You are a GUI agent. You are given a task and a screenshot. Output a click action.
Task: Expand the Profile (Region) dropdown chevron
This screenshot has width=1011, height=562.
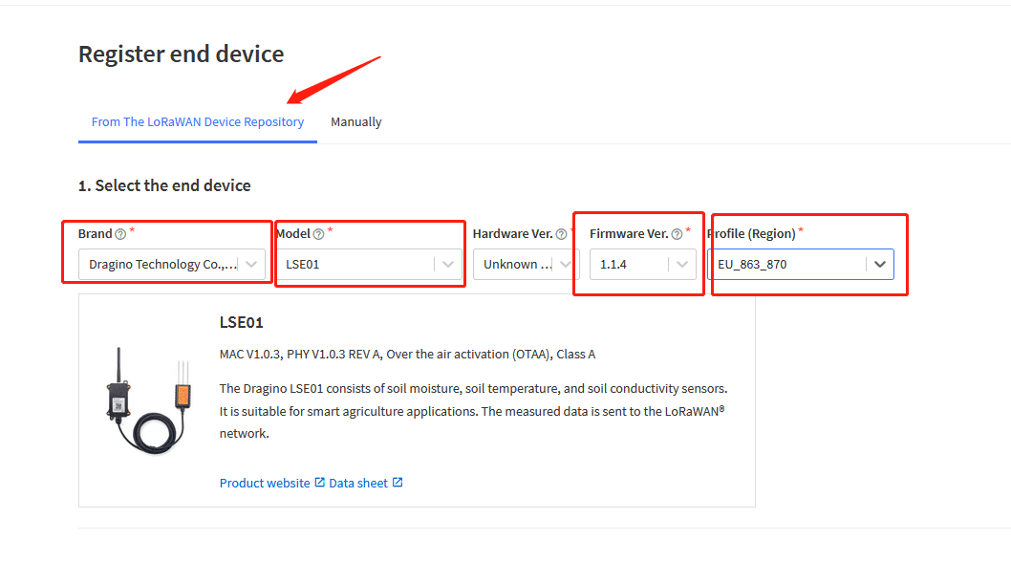click(x=880, y=264)
